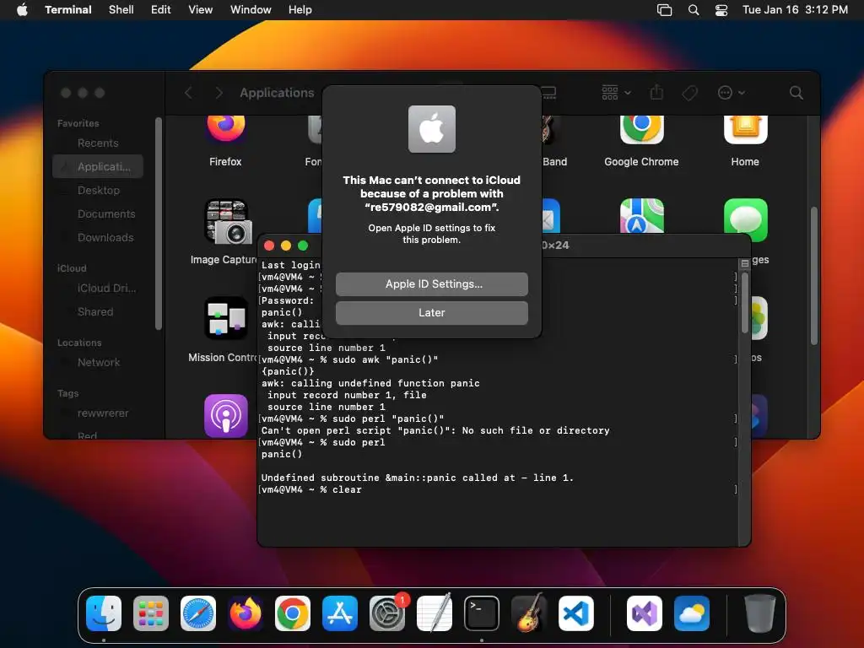Image resolution: width=864 pixels, height=648 pixels.
Task: Go forward in the Finder window
Action: pos(219,93)
